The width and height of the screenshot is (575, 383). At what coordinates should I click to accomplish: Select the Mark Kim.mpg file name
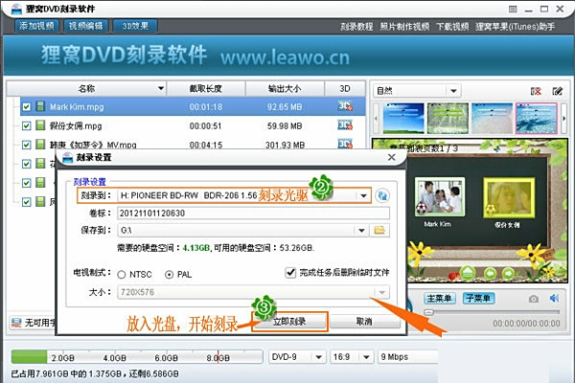[77, 107]
